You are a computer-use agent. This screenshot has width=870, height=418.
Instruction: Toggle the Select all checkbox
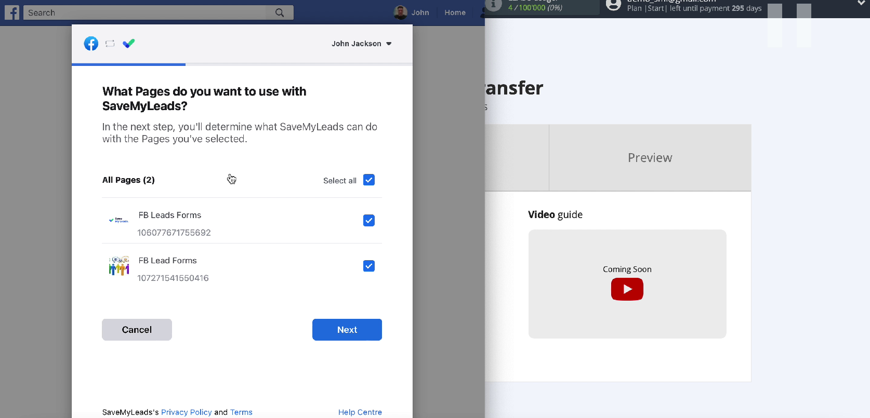(369, 180)
